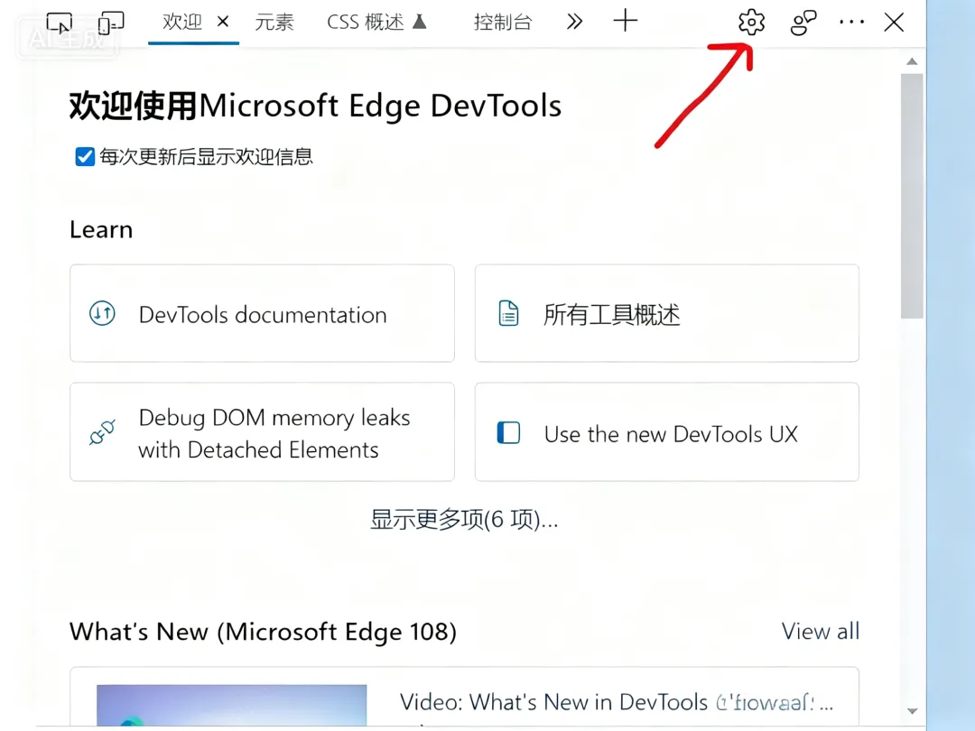Open Video: What's New in DevTools item
Screen dimensions: 975x731
click(617, 702)
